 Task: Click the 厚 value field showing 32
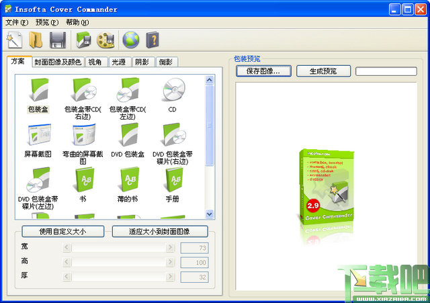coord(194,277)
